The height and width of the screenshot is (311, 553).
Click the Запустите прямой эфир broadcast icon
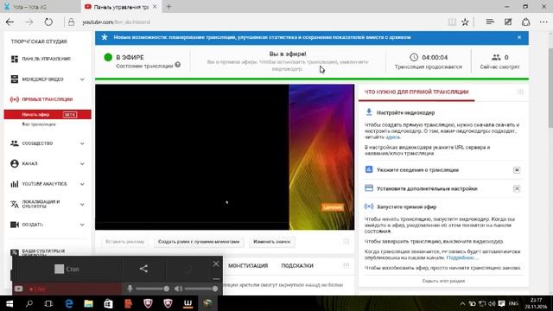click(369, 206)
